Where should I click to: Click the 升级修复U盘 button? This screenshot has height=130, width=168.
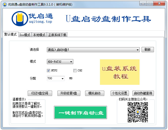click(69, 93)
